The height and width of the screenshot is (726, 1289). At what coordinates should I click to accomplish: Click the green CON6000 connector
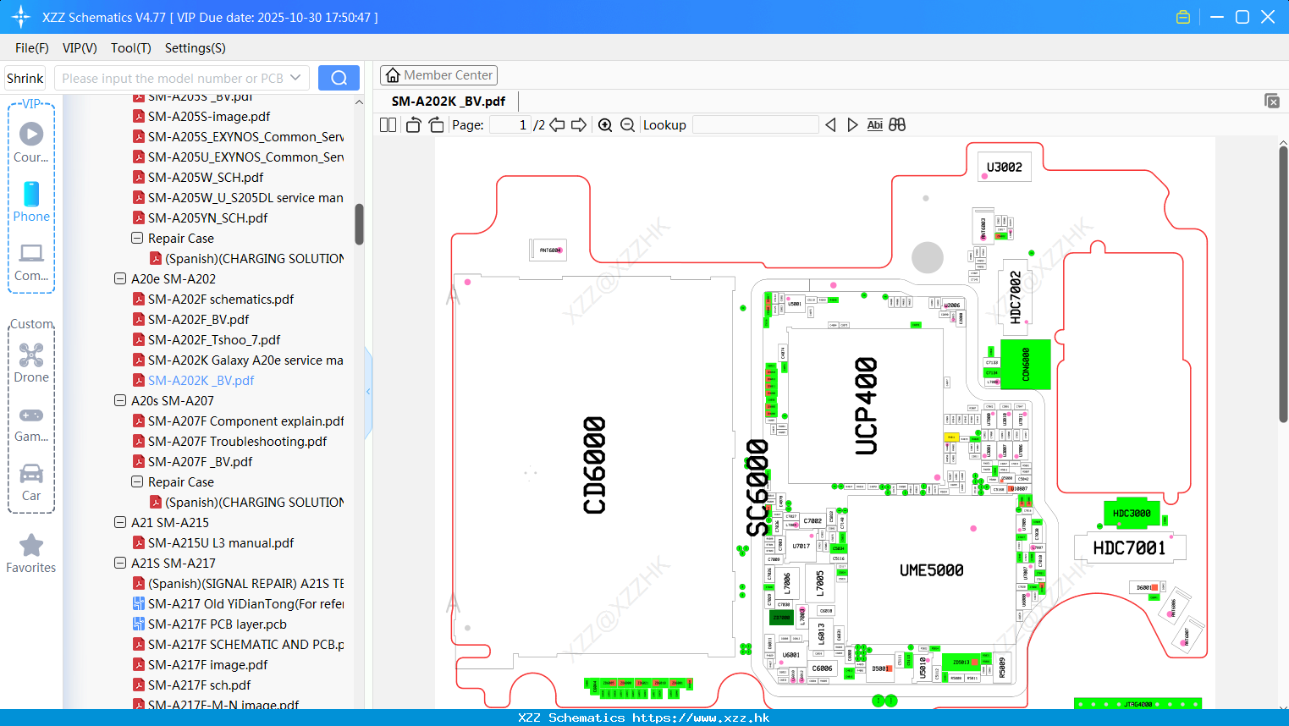[1026, 364]
